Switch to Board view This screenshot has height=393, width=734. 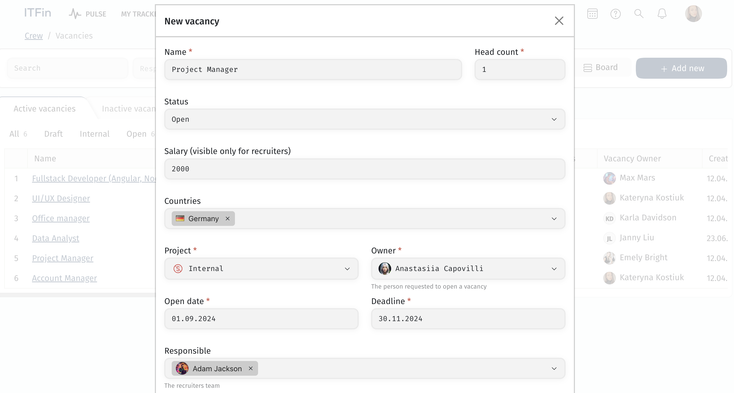click(x=601, y=67)
